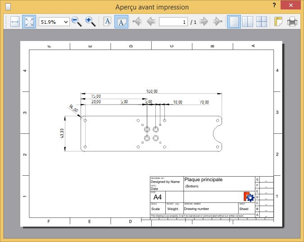Image resolution: width=304 pixels, height=242 pixels.
Task: Open the page setup dialog
Action: [x=278, y=22]
